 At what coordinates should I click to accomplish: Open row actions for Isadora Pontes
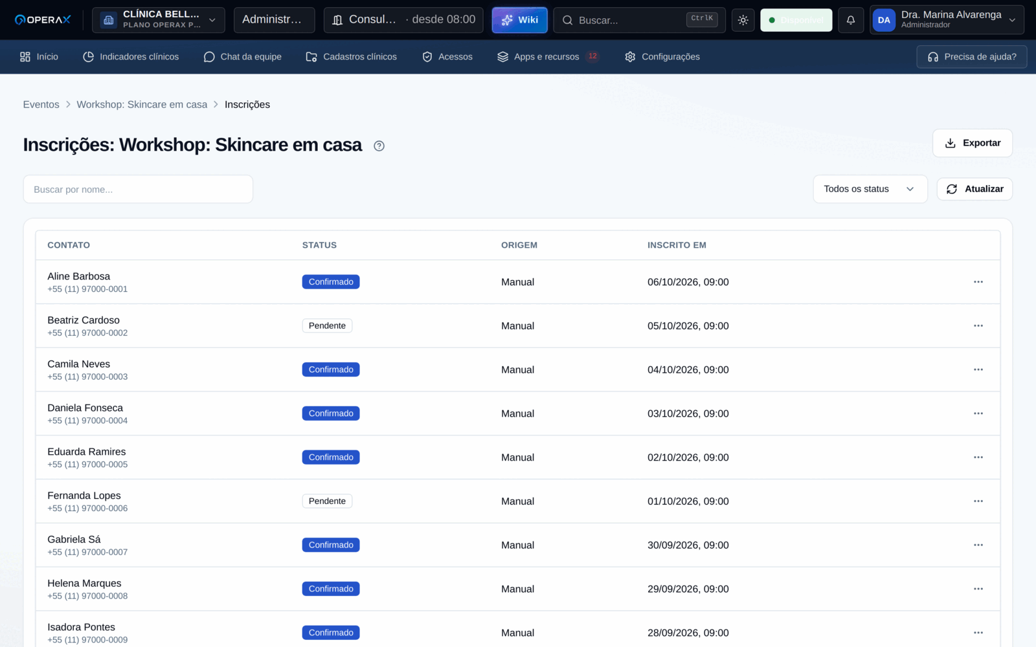(978, 633)
